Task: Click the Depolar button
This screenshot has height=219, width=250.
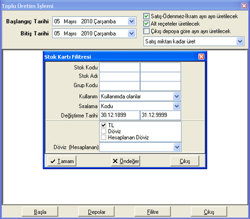Action: click(96, 212)
